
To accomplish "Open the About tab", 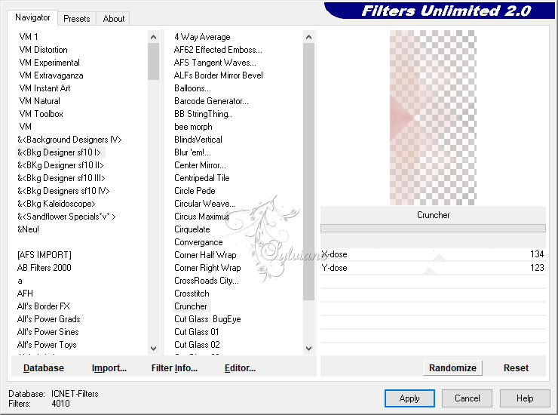I will 114,19.
